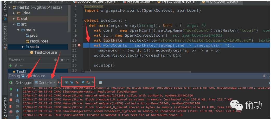The image size is (271, 119).
Task: Collapse the Test2 project root
Action: [9, 8]
